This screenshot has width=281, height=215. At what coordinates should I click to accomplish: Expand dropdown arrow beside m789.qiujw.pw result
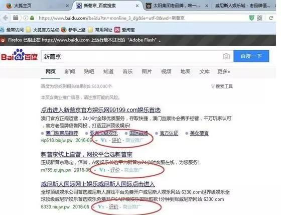(x=95, y=170)
